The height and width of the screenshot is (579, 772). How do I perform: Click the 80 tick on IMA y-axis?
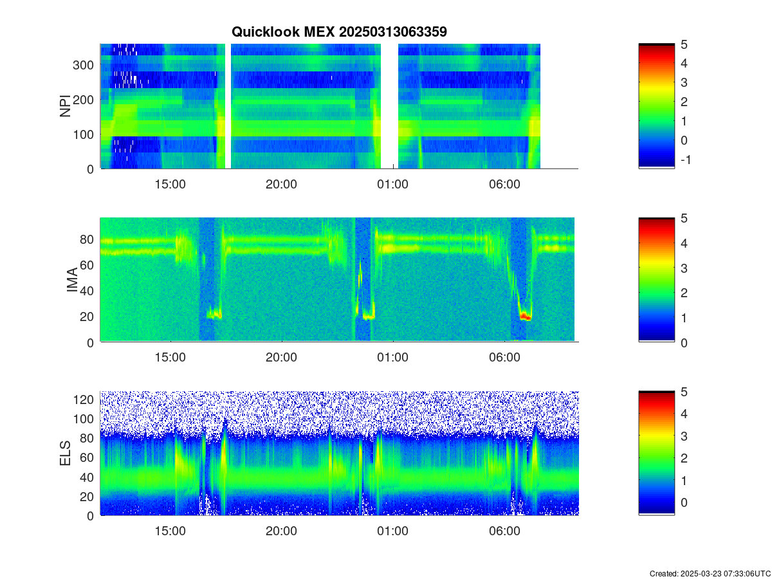[87, 239]
